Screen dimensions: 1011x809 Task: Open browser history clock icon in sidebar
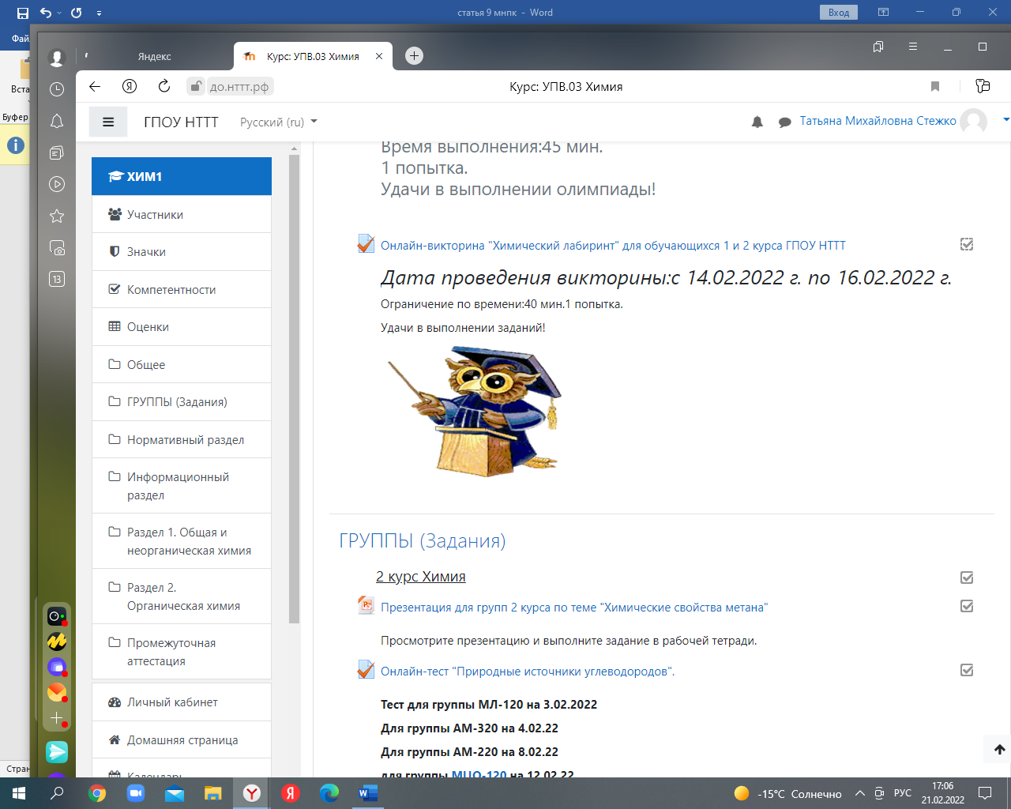[57, 89]
